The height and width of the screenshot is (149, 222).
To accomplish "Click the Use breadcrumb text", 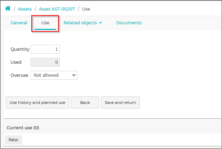I will (86, 9).
